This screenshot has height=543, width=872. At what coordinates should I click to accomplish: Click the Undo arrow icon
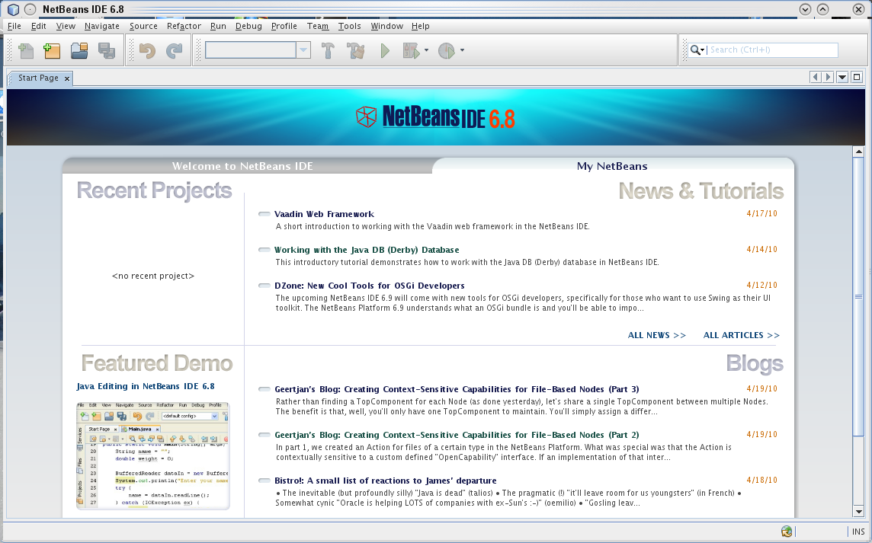coord(147,50)
